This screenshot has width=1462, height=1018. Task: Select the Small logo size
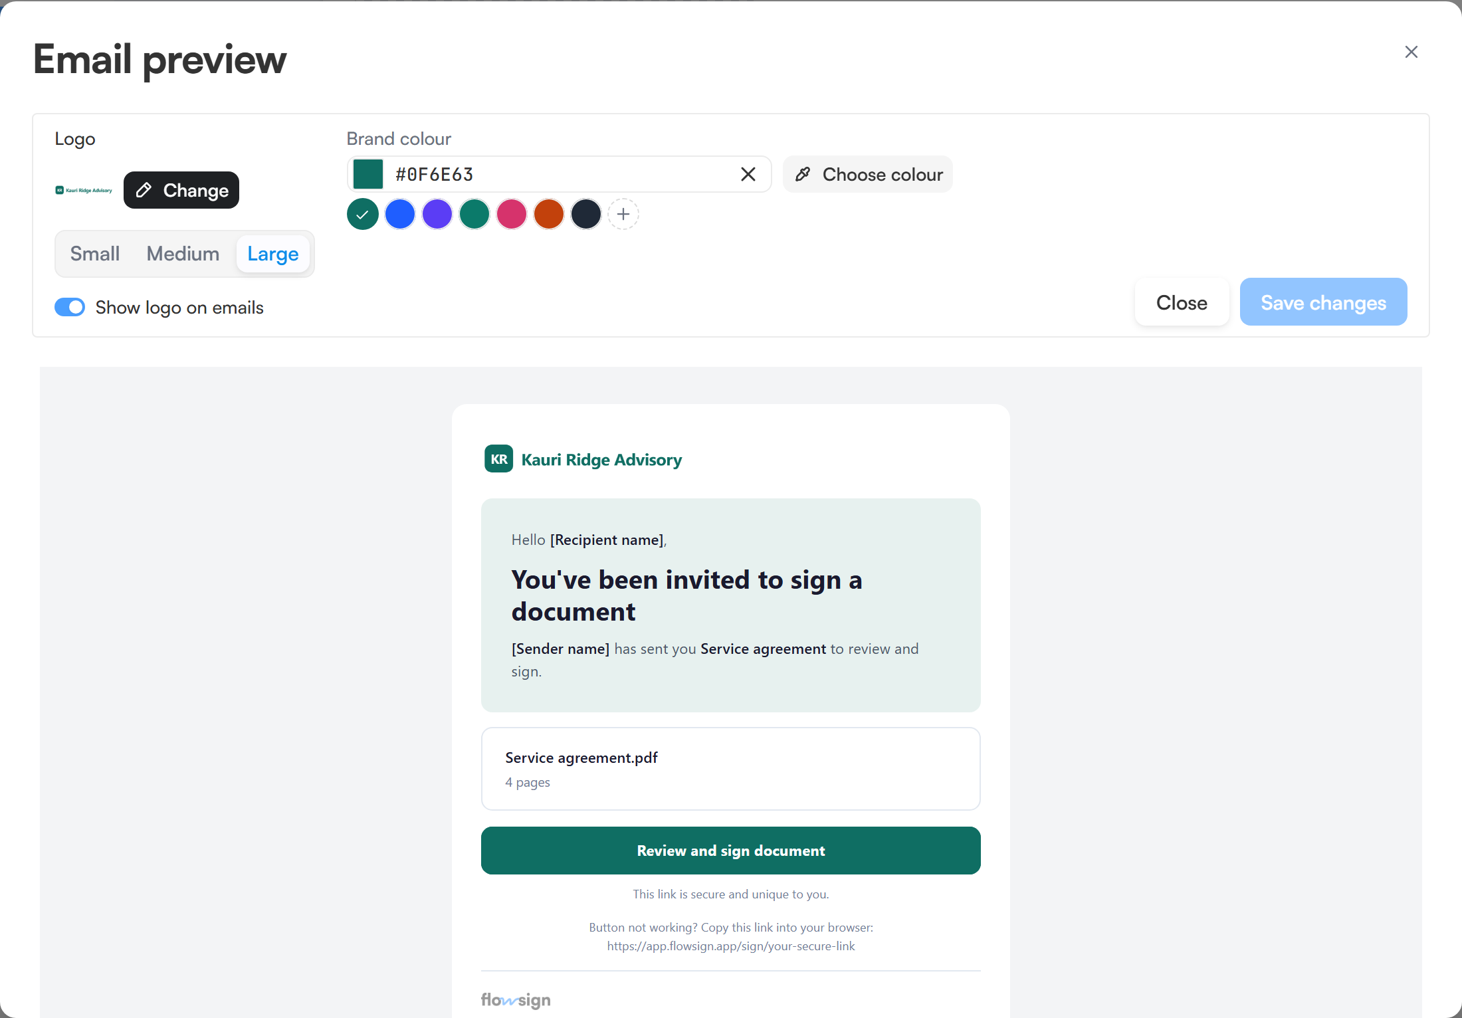point(95,254)
